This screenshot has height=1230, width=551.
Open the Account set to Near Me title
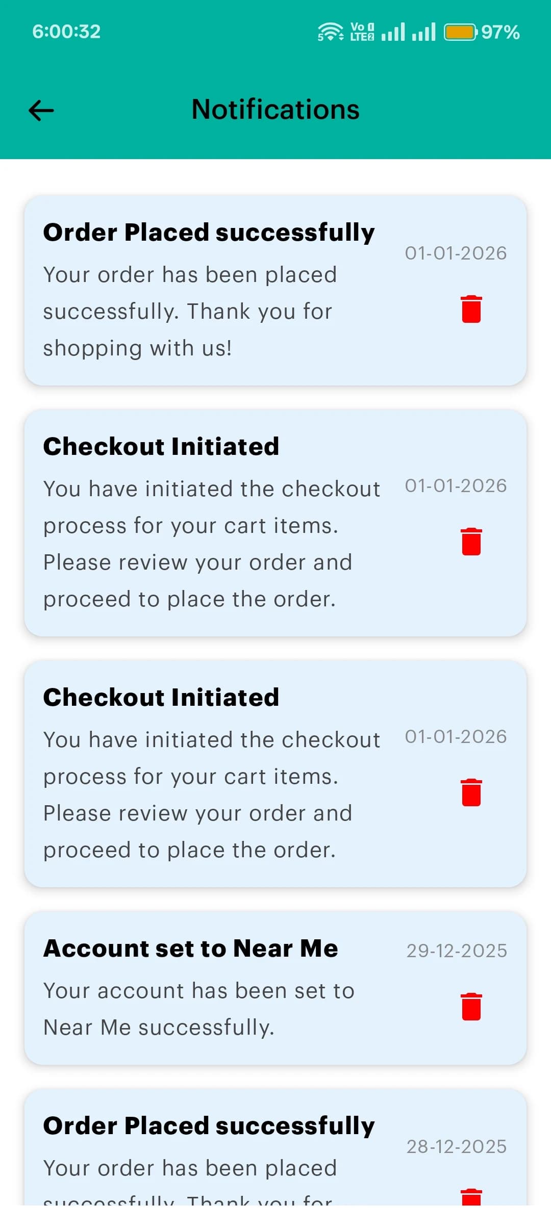[191, 949]
